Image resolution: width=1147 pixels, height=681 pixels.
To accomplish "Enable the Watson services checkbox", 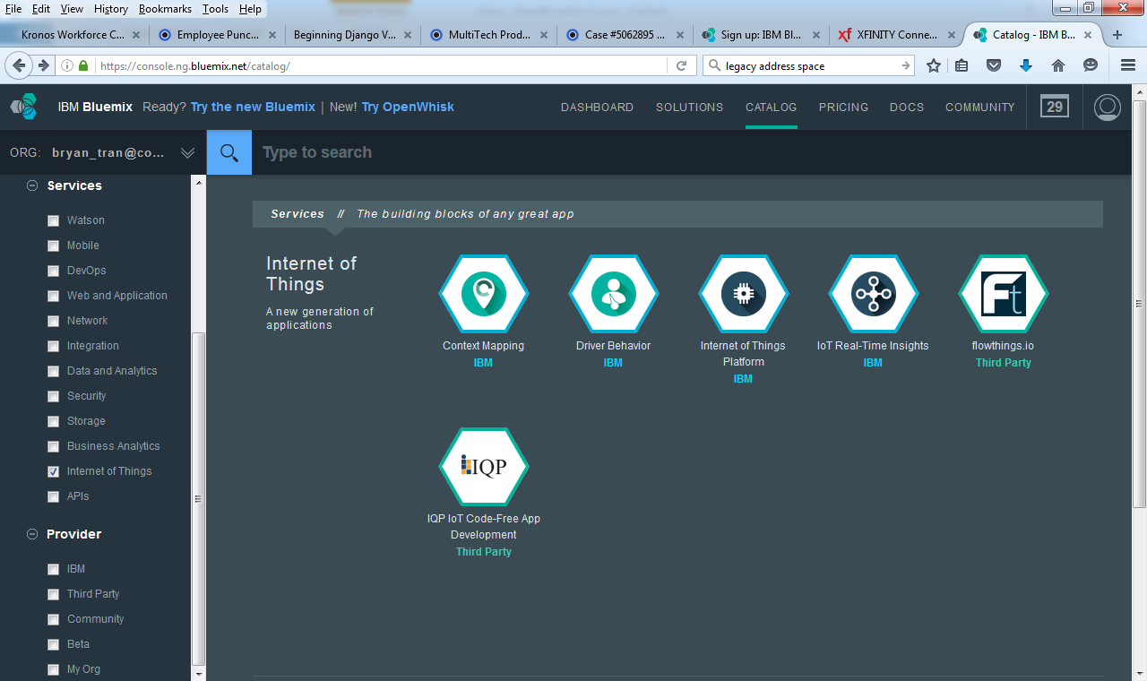I will [54, 220].
